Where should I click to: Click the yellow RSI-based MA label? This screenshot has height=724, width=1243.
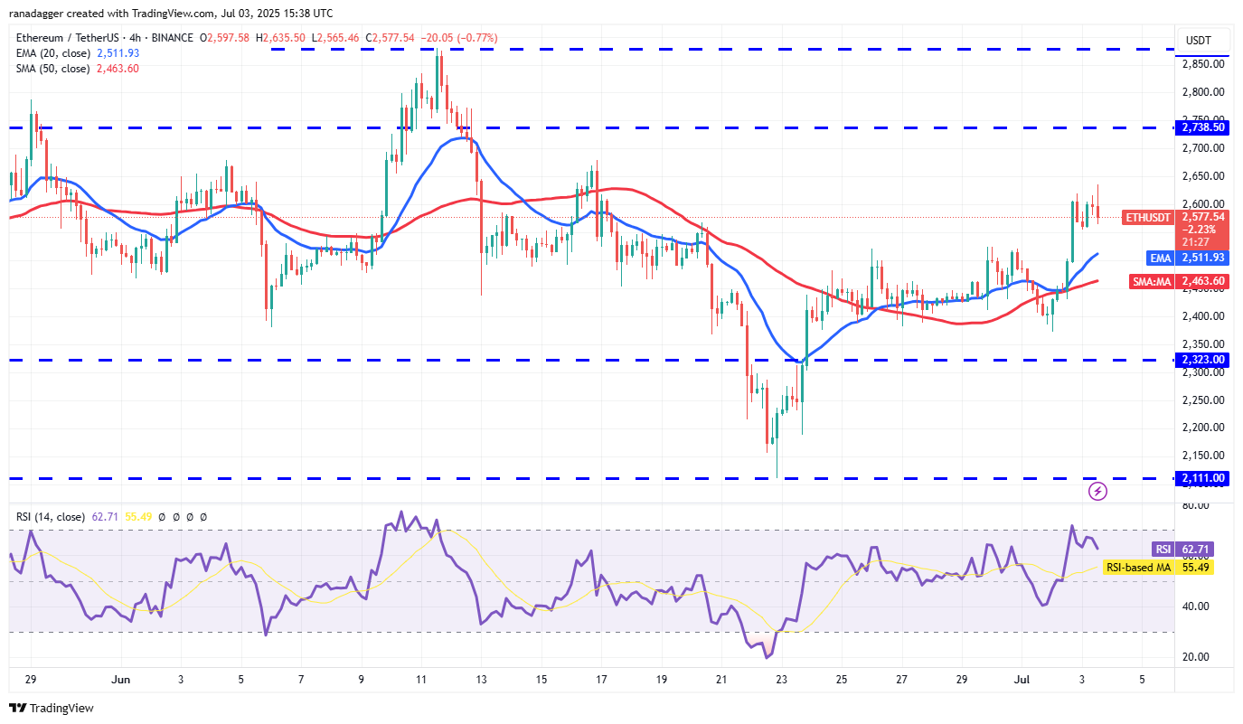coord(1138,567)
